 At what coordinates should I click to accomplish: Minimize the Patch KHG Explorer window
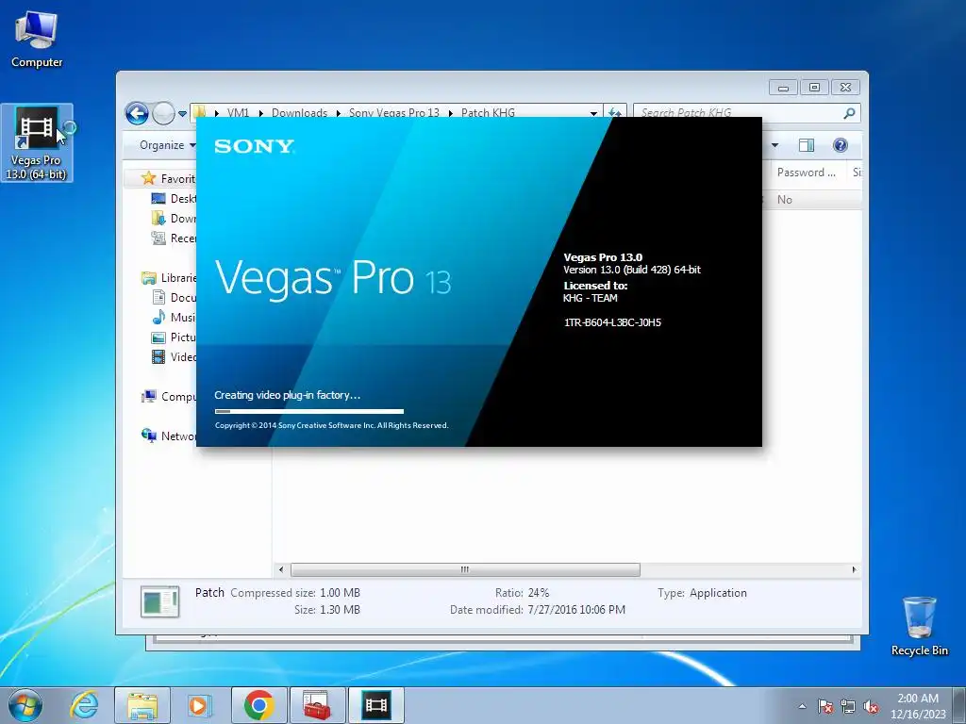click(783, 88)
